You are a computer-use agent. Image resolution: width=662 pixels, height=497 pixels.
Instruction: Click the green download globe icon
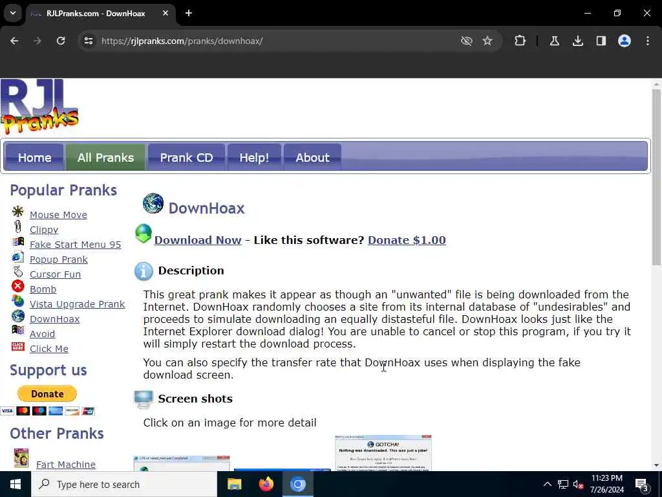pyautogui.click(x=143, y=234)
